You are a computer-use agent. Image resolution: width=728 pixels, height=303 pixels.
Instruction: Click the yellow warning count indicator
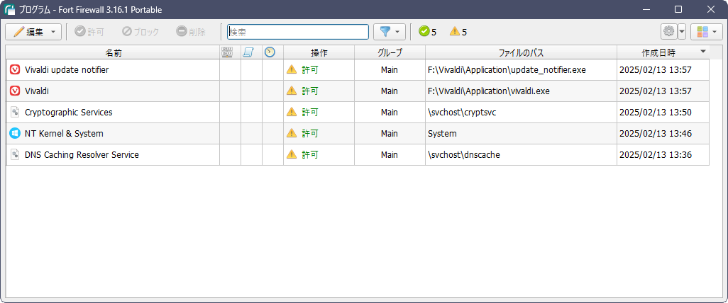(458, 32)
